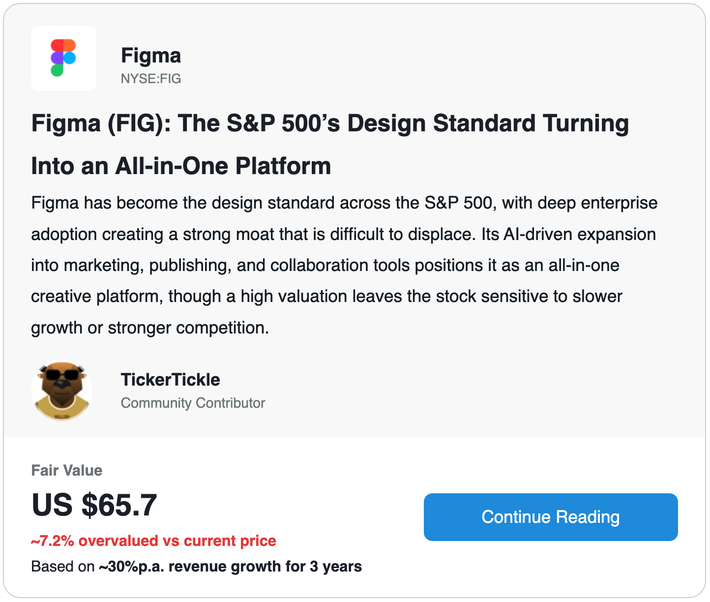Screen dimensions: 710x602
Task: Click the Community Contributor label
Action: (193, 403)
